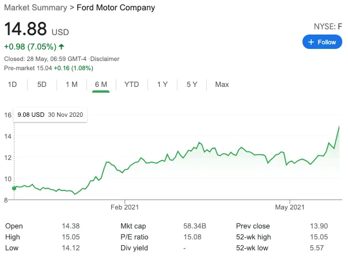Open the Max chart range
Screen dimensions: 348x259
pos(222,85)
